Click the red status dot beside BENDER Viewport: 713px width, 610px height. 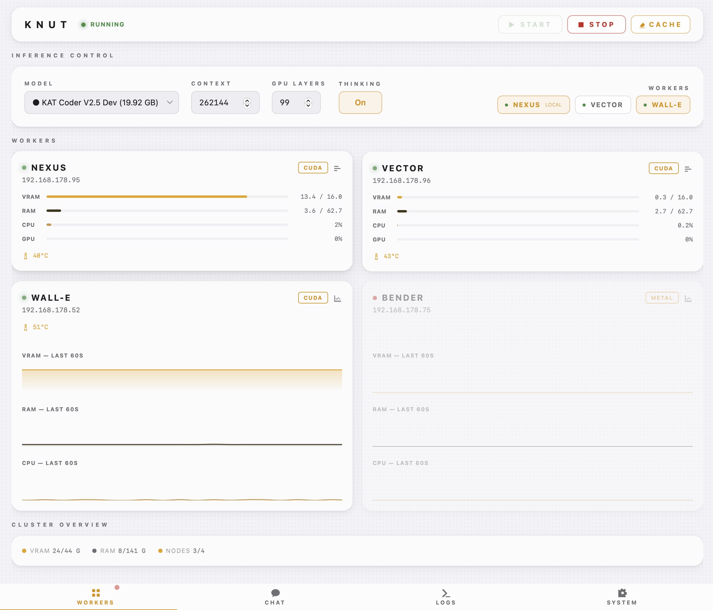375,298
